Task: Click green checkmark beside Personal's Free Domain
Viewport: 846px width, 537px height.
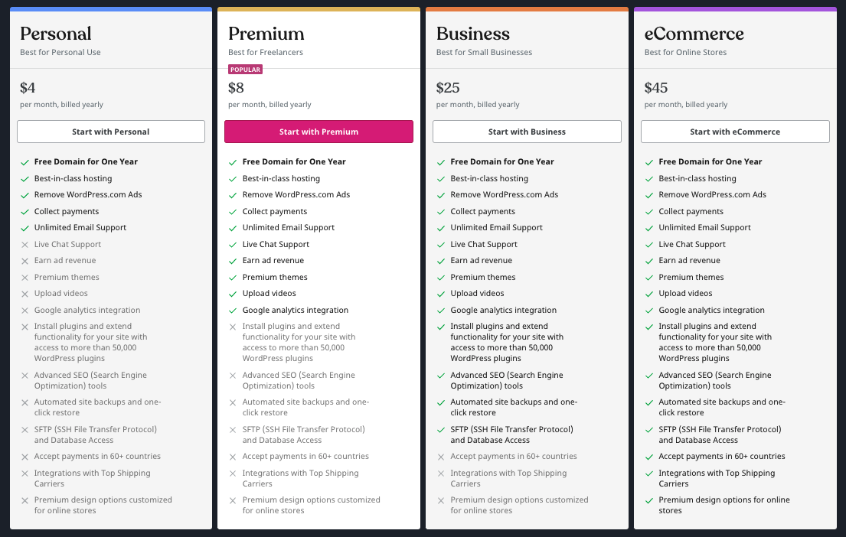Action: point(25,162)
